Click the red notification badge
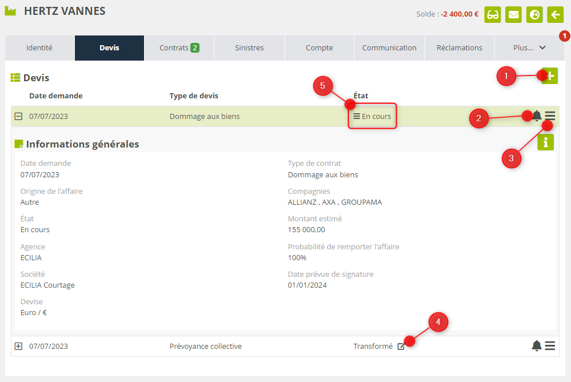 click(x=564, y=36)
